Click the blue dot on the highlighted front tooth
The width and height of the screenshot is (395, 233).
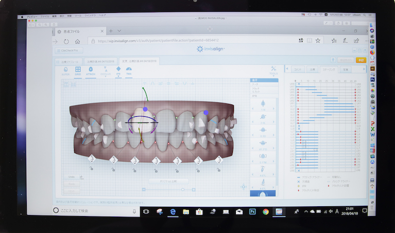145,109
